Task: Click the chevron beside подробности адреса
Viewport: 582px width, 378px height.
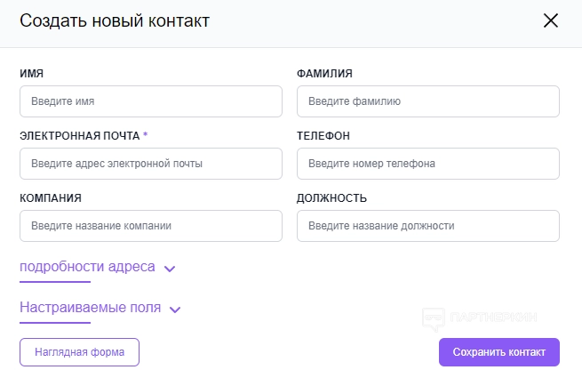Action: (x=171, y=268)
